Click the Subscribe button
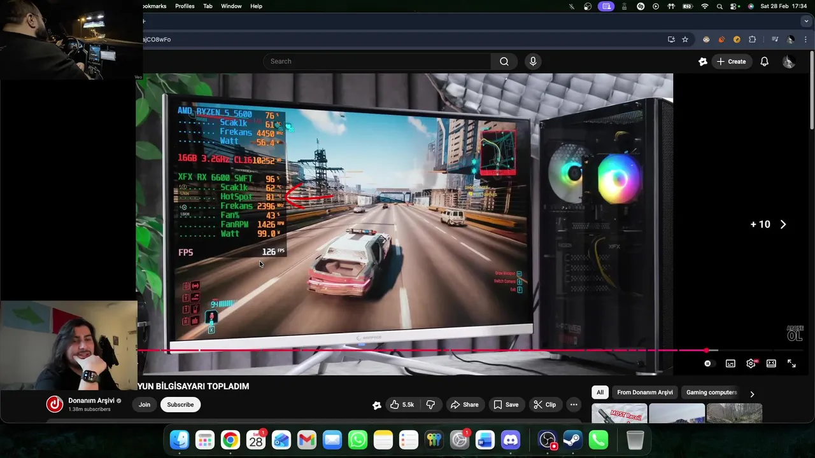Screen dimensions: 815x458 [x=180, y=405]
